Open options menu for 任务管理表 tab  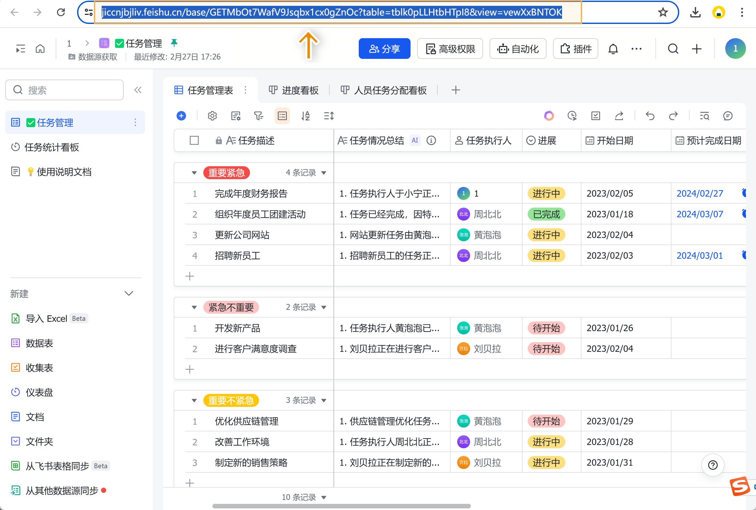tap(246, 90)
